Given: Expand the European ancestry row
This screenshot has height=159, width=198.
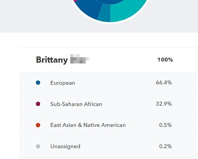Looking at the screenshot, I should click(x=108, y=83).
